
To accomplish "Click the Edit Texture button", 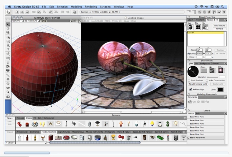I will point(219,25).
